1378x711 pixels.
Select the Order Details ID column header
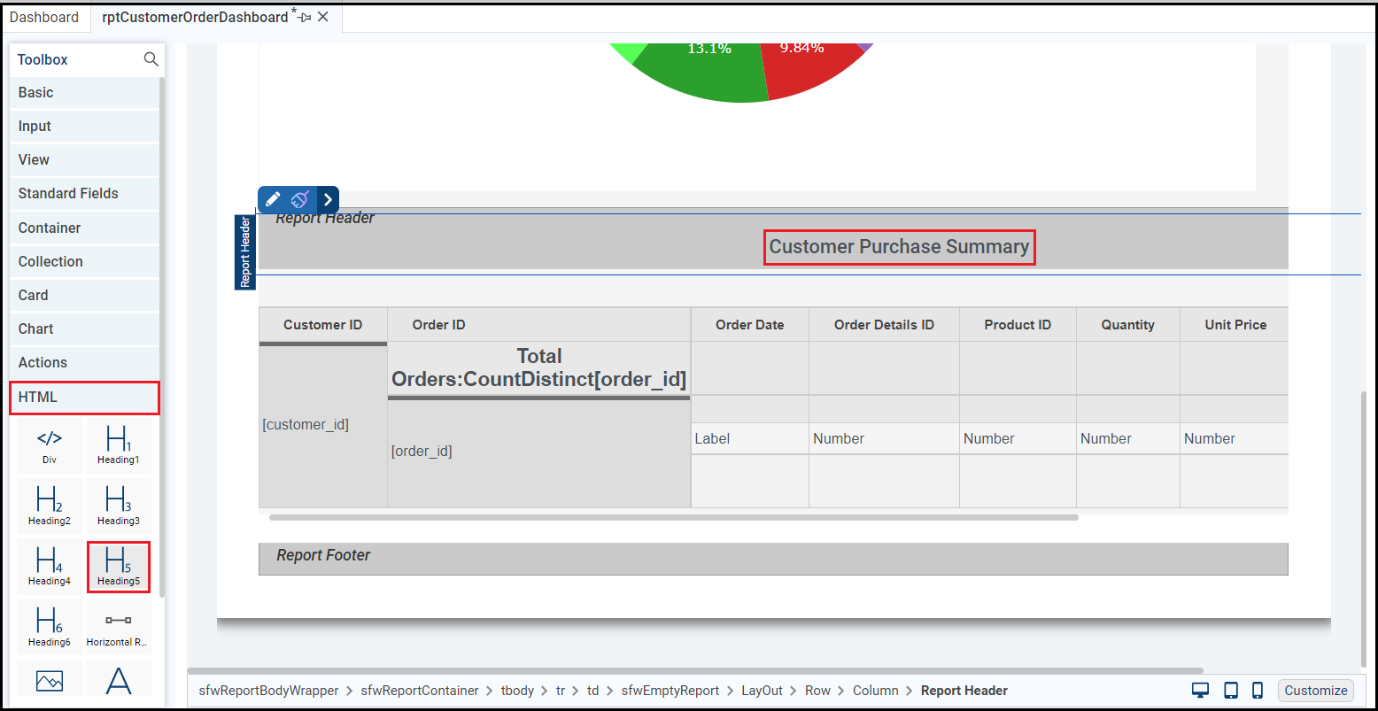[x=884, y=325]
